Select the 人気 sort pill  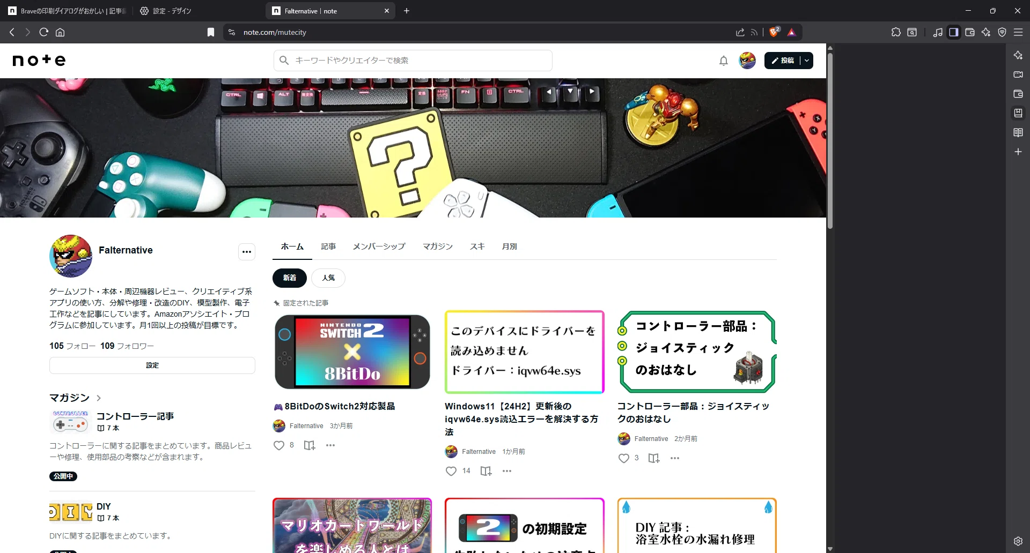[x=328, y=278]
